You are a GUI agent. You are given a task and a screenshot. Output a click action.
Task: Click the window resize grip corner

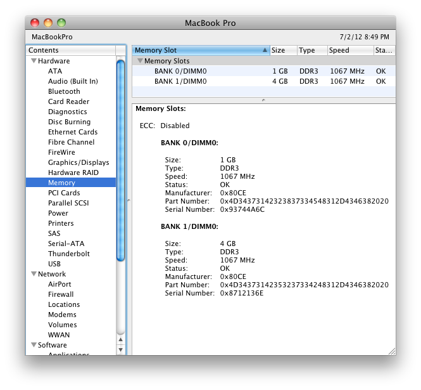[392, 351]
